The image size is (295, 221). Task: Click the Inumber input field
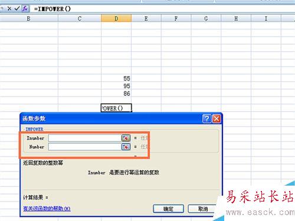click(85, 138)
